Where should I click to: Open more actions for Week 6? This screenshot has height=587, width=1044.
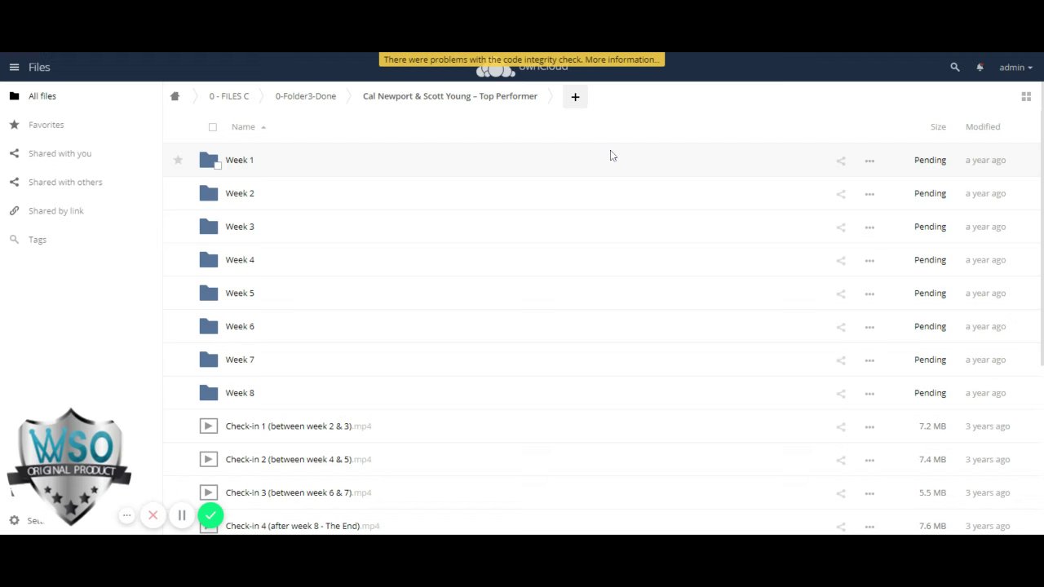click(869, 327)
